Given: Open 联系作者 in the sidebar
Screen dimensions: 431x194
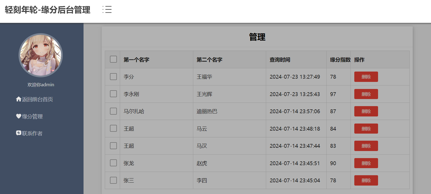Looking at the screenshot, I should 32,133.
